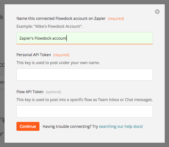This screenshot has height=147, width=169.
Task: Focus the Personal API Token field
Action: coord(84,74)
